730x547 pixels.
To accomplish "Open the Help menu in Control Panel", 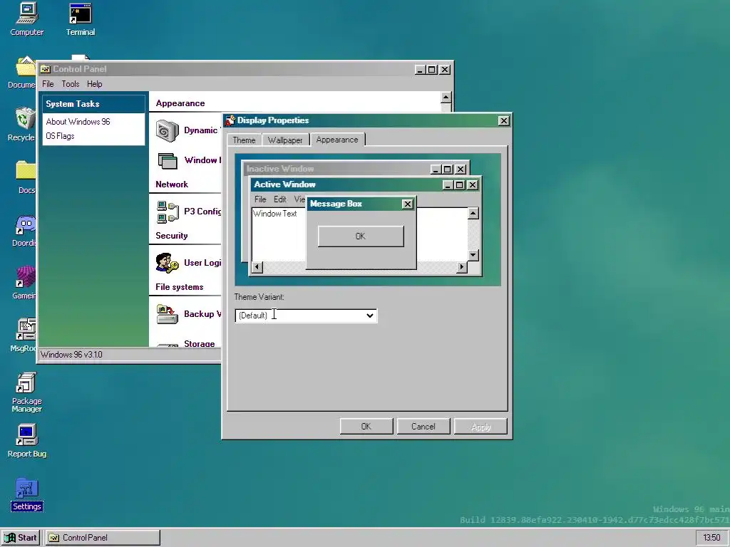I will click(95, 84).
